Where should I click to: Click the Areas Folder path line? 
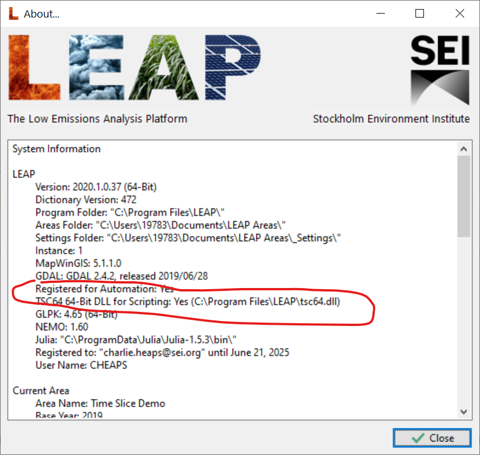pyautogui.click(x=160, y=225)
